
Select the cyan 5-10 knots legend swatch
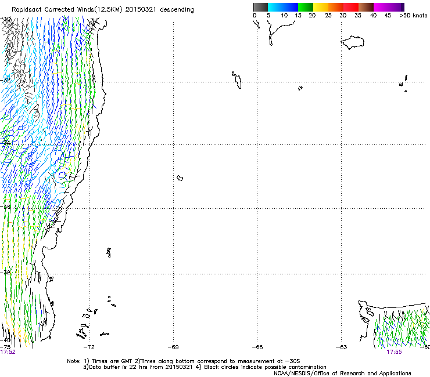click(275, 7)
